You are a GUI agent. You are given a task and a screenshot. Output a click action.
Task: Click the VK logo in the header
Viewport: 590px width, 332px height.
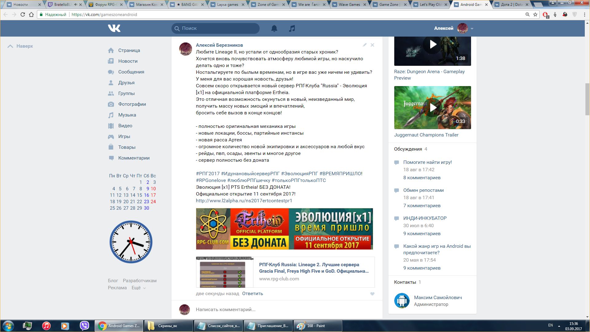tap(114, 28)
